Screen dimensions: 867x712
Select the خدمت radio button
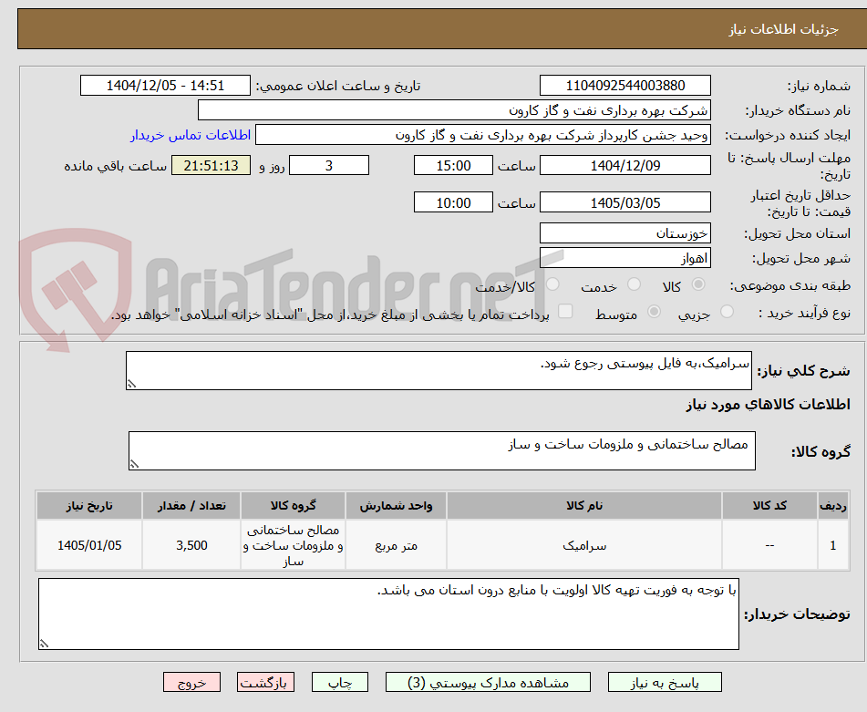coord(635,284)
